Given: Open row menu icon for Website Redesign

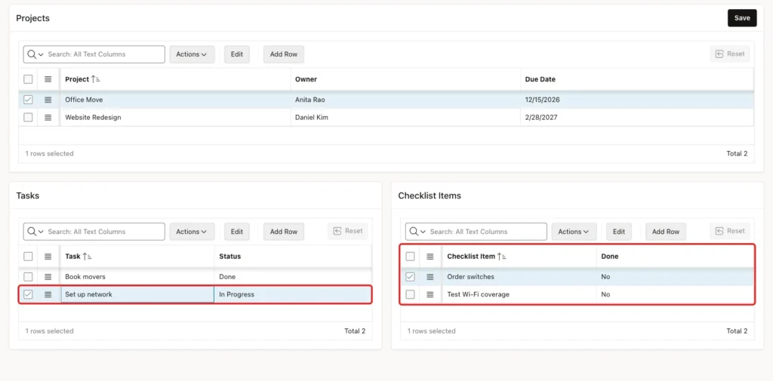Looking at the screenshot, I should tap(48, 117).
